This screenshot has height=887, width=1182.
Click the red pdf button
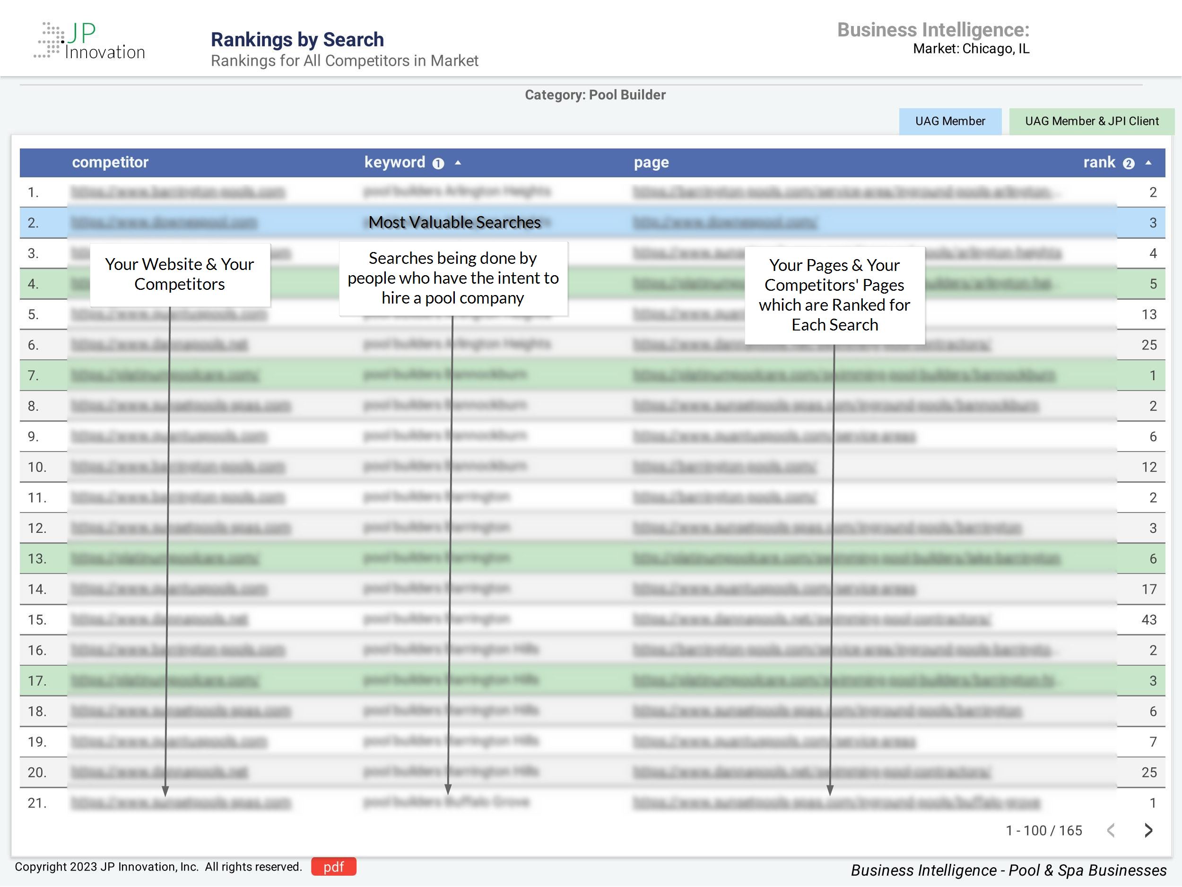tap(333, 867)
